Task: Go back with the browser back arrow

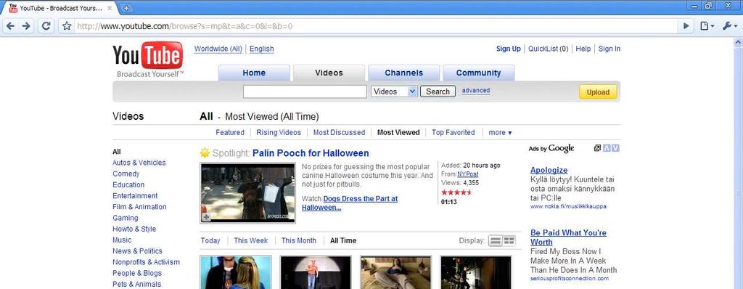Action: [x=10, y=26]
